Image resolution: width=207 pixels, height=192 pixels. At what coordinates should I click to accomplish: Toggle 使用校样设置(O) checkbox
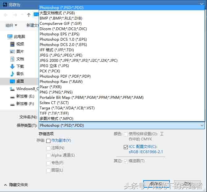click(x=126, y=134)
